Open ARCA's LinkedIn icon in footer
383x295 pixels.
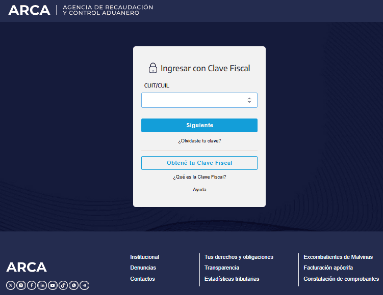click(42, 285)
